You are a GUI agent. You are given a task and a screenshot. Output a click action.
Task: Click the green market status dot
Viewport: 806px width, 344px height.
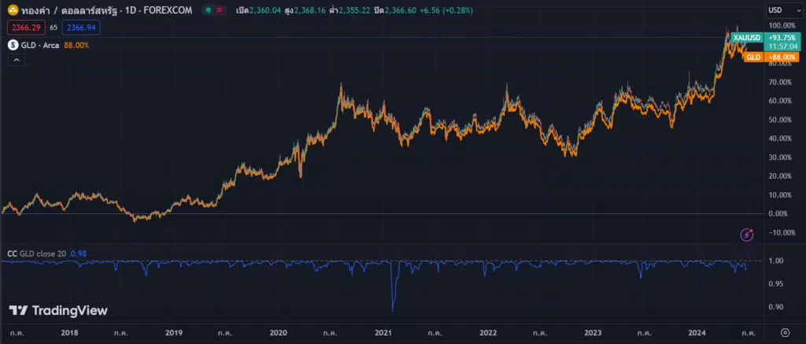pos(208,9)
